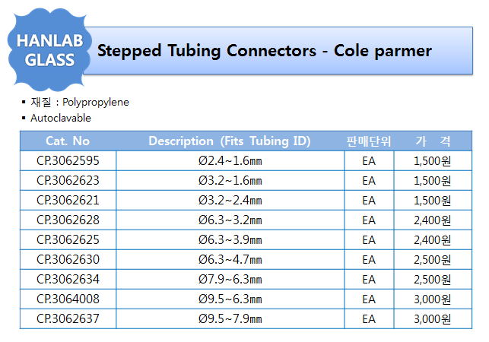Select catalog number CP.3062623
Screen dimensions: 489x342
(68, 181)
